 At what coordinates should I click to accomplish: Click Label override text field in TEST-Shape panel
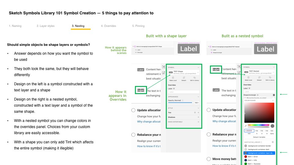pos(184,92)
